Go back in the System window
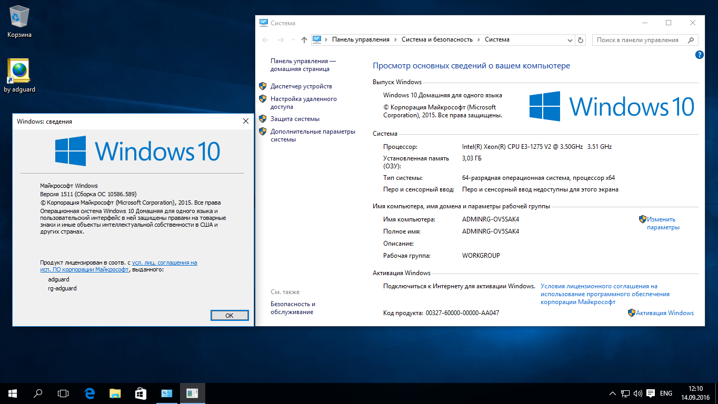 coord(265,40)
